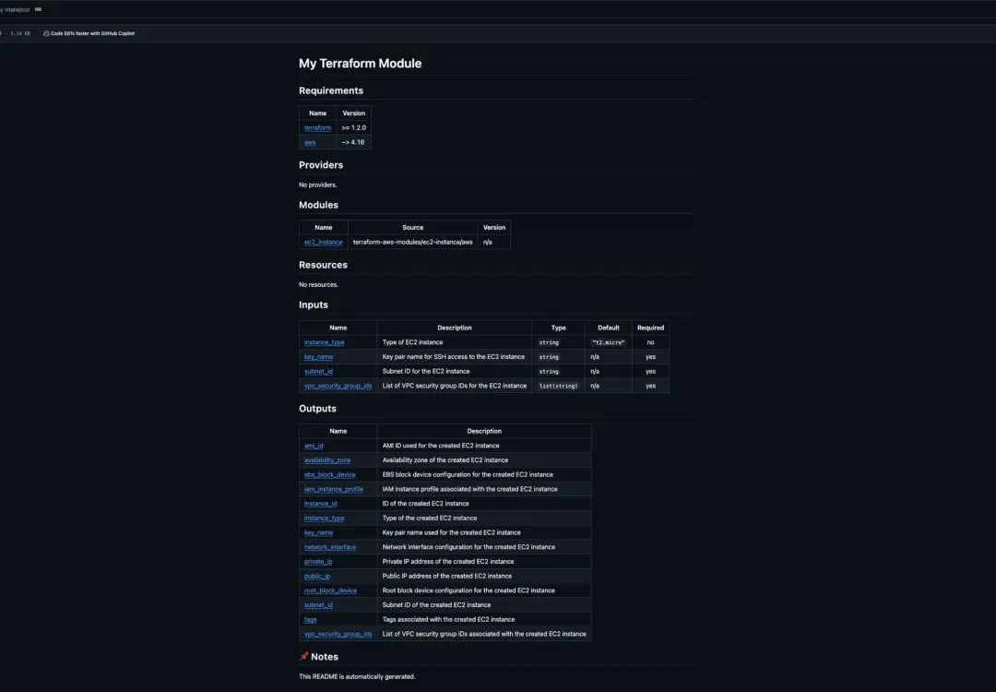Click the GitHub Copilot icon
The image size is (996, 692).
(46, 34)
